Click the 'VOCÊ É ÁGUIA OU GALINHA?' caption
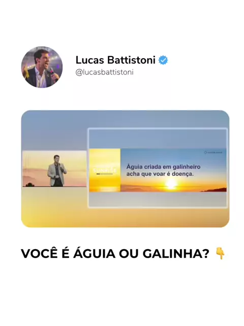The image size is (244, 326). coord(115,254)
